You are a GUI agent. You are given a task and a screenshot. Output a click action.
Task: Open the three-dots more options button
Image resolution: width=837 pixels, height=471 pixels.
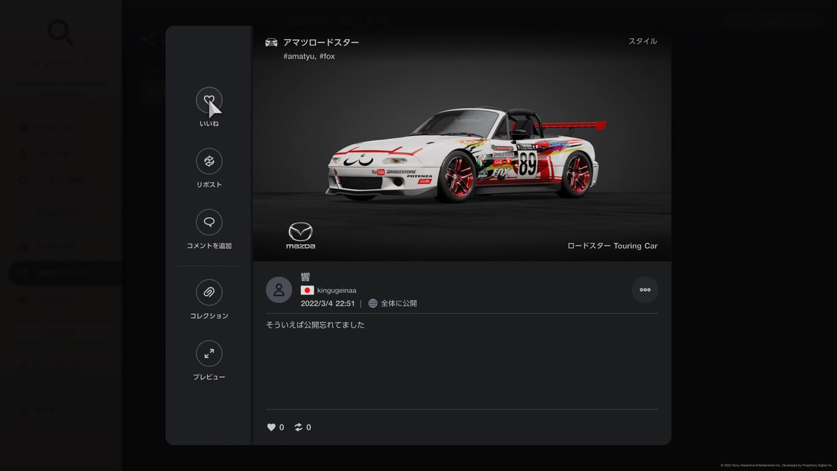pos(645,290)
